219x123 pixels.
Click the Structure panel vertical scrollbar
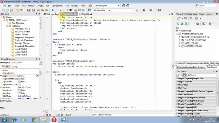click(x=40, y=36)
